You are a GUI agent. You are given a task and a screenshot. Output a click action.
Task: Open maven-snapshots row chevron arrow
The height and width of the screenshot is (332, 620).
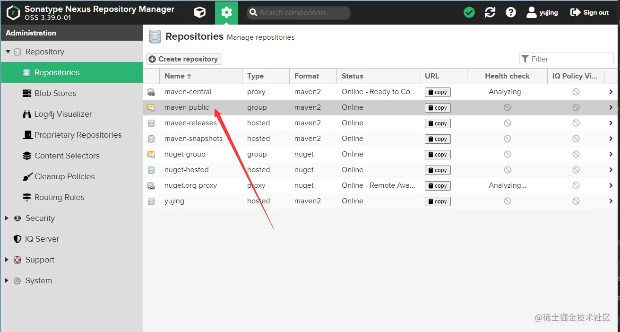point(611,139)
